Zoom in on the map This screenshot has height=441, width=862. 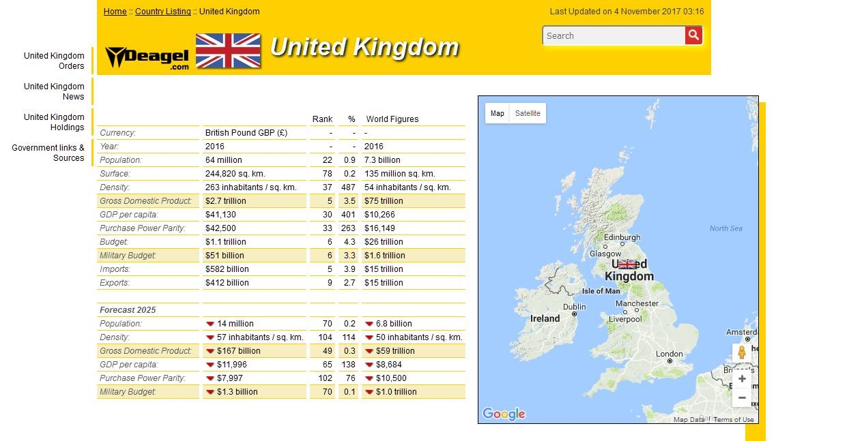pyautogui.click(x=742, y=379)
